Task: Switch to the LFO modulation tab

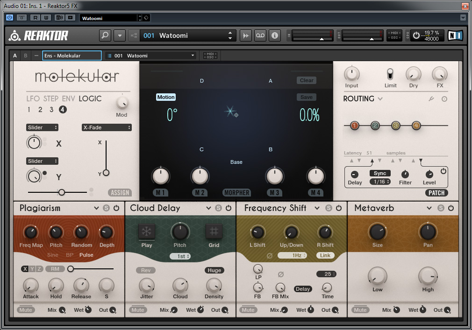Action: click(33, 98)
